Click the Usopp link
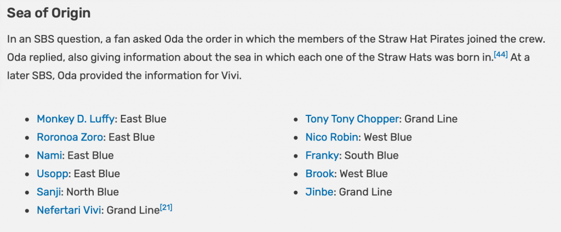The image size is (561, 232). [x=52, y=174]
